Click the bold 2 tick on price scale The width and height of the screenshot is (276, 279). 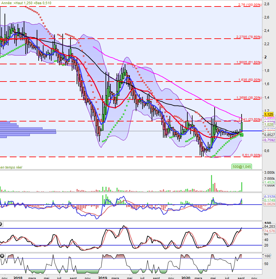pyautogui.click(x=266, y=57)
